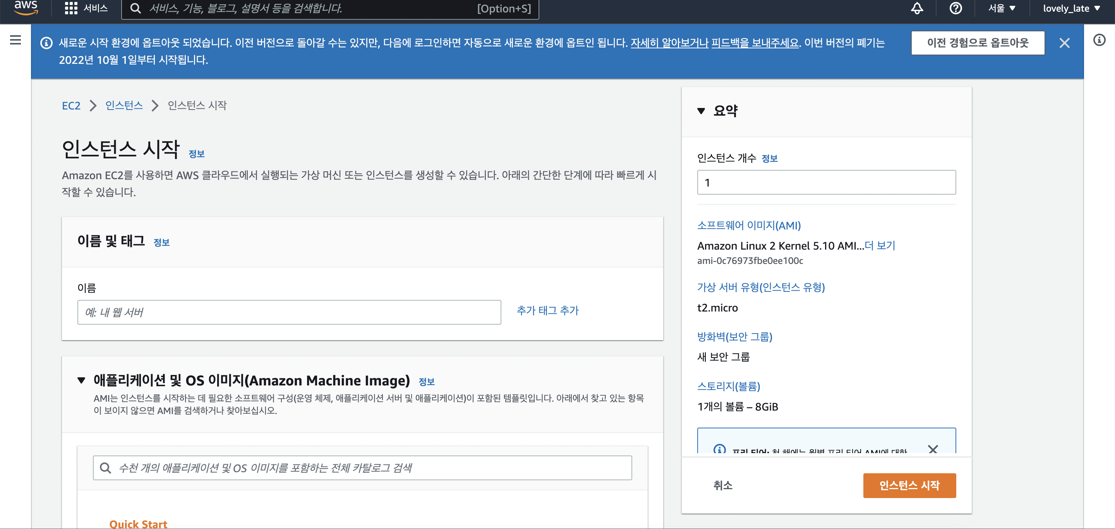Click 취소 button in summary

[722, 485]
